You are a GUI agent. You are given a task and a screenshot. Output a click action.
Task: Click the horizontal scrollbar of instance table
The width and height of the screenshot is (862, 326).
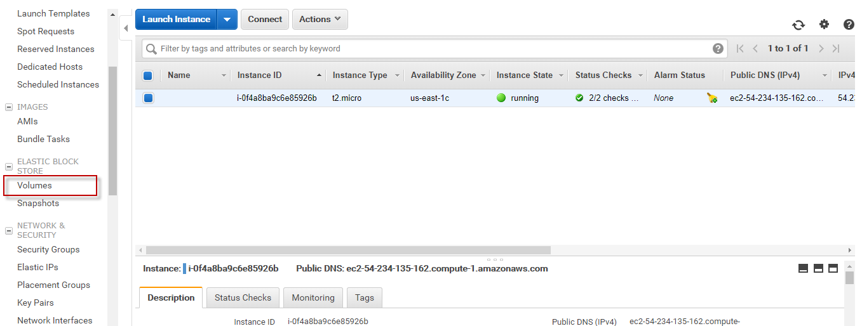[348, 250]
